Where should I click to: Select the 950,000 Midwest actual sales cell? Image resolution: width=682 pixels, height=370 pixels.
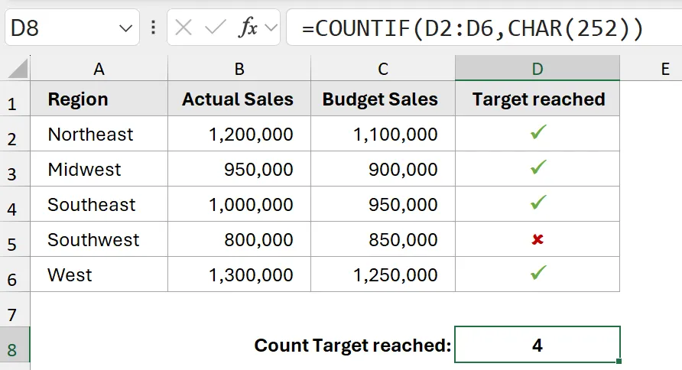pyautogui.click(x=239, y=169)
